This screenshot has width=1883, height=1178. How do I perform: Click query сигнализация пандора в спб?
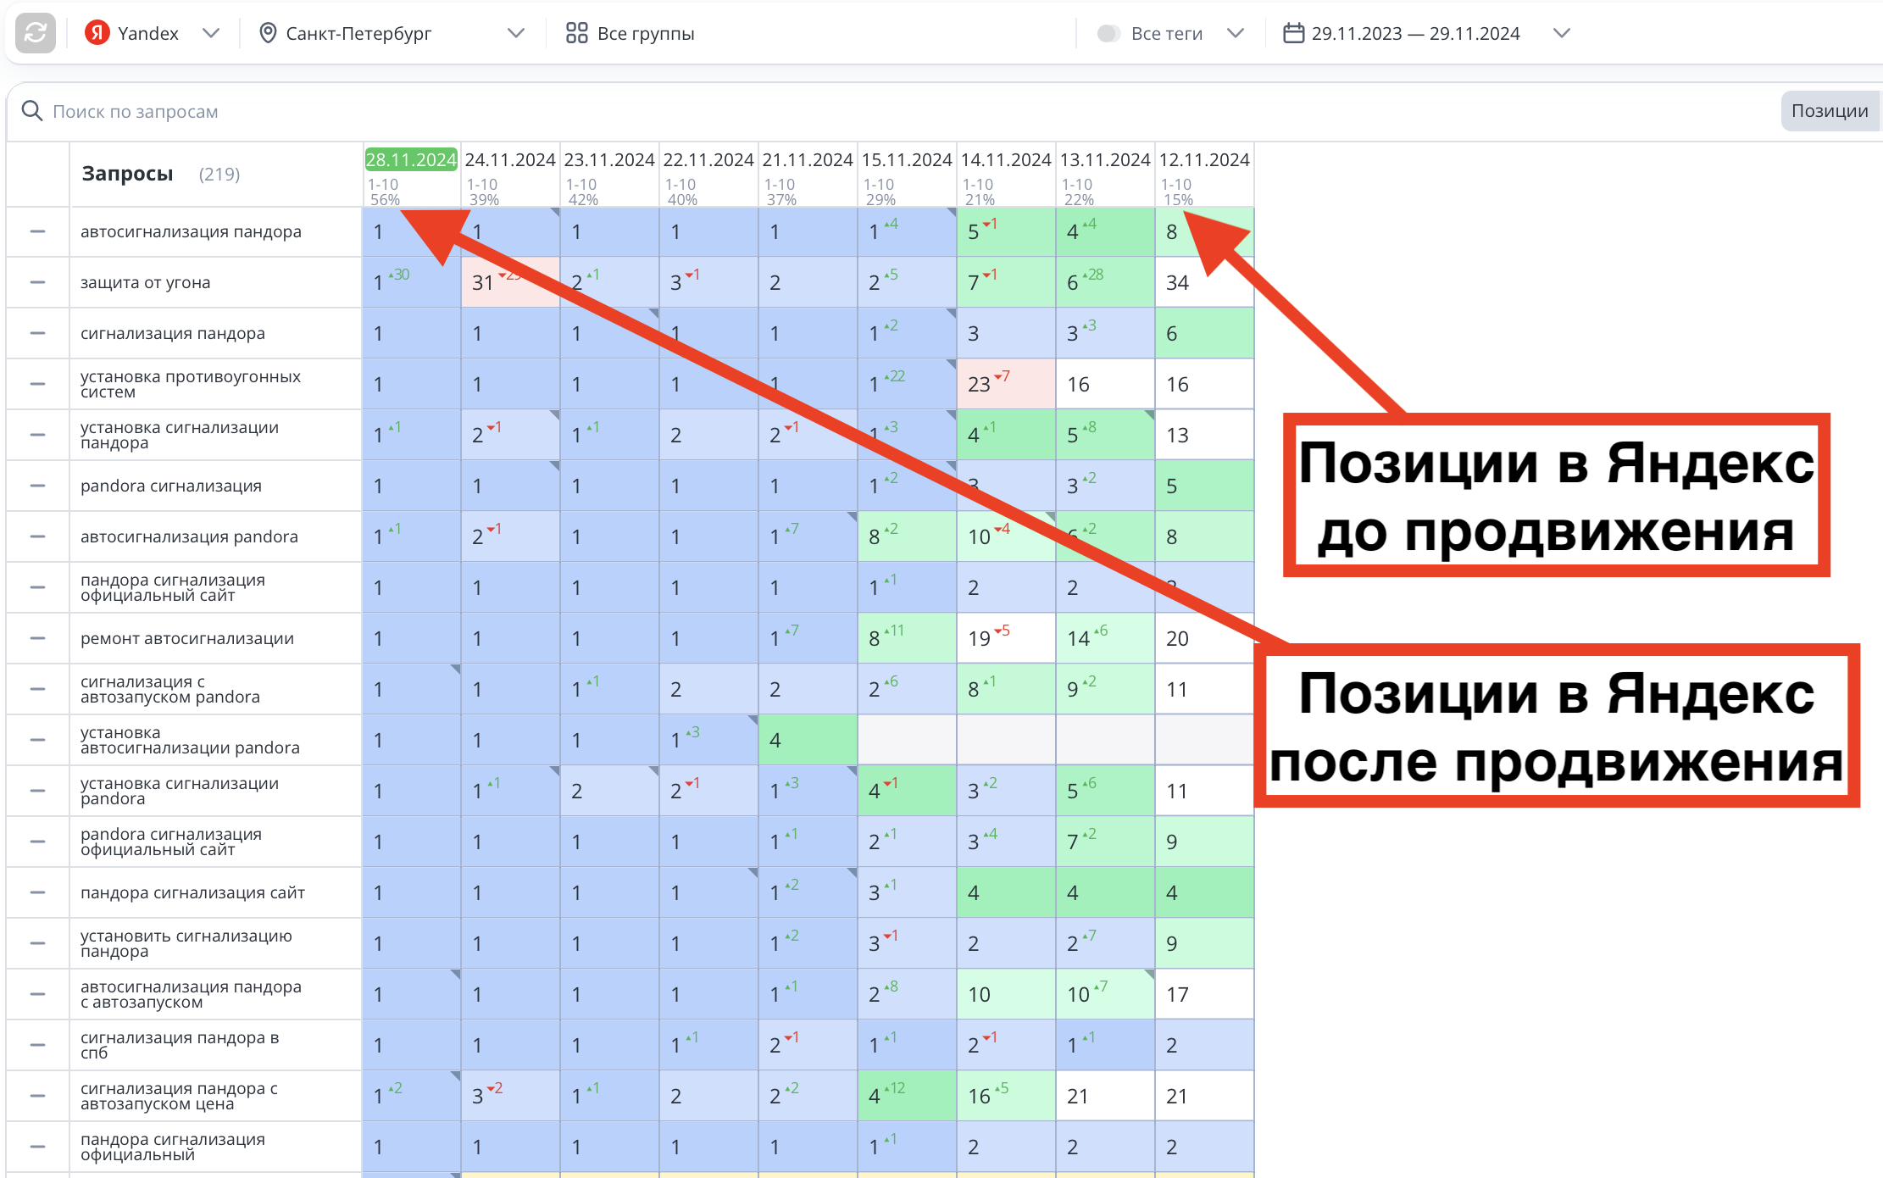tap(180, 1045)
